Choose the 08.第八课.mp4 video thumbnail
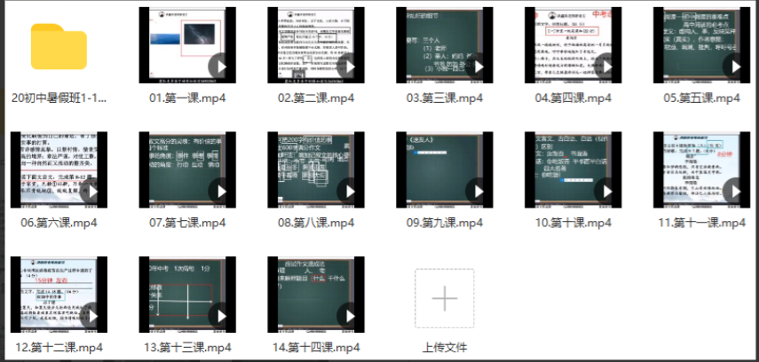The image size is (759, 362). point(315,169)
